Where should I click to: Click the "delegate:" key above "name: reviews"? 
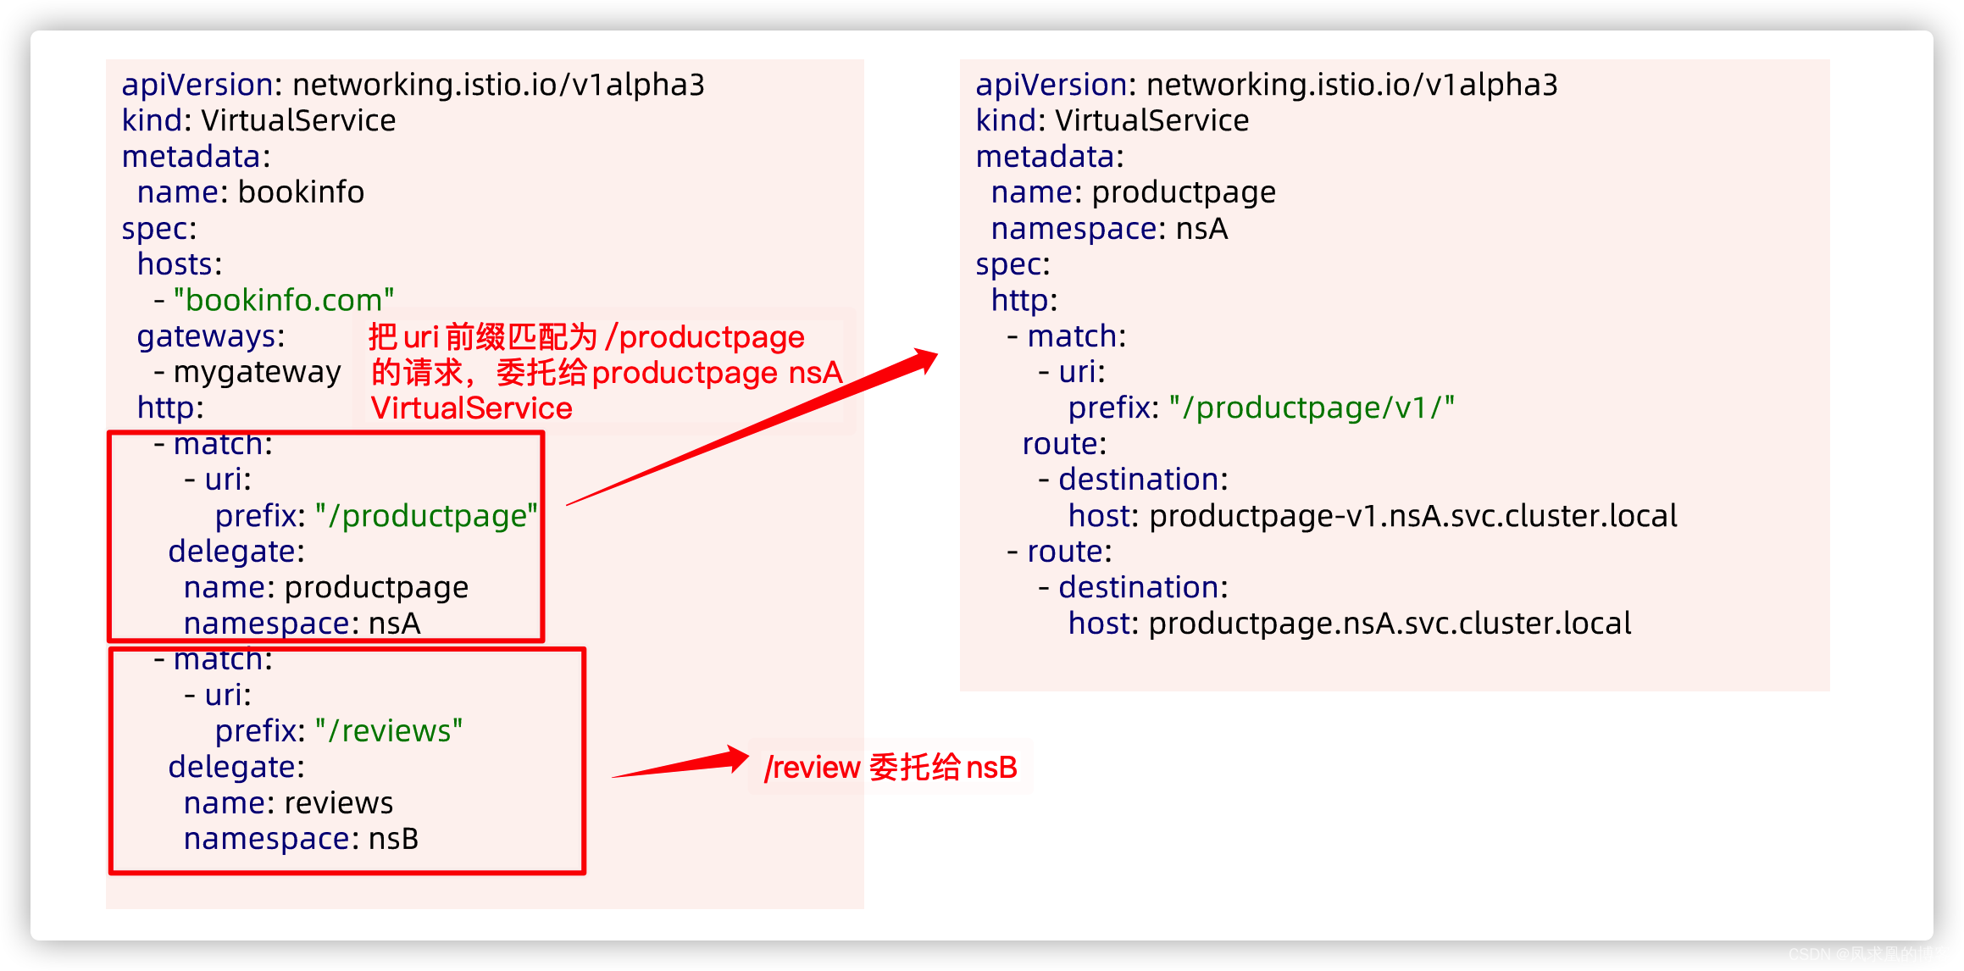click(x=236, y=767)
